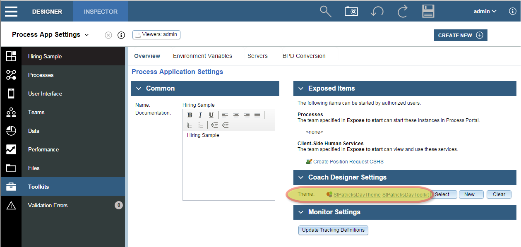Click the search magnifier icon
Screen dimensions: 521x247
pyautogui.click(x=326, y=11)
